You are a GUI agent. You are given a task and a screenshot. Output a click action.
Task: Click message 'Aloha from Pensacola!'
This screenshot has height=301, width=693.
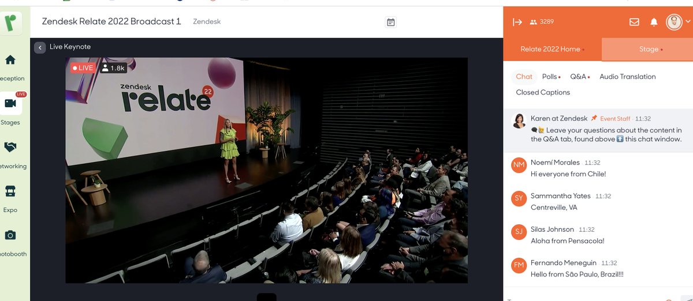point(567,241)
